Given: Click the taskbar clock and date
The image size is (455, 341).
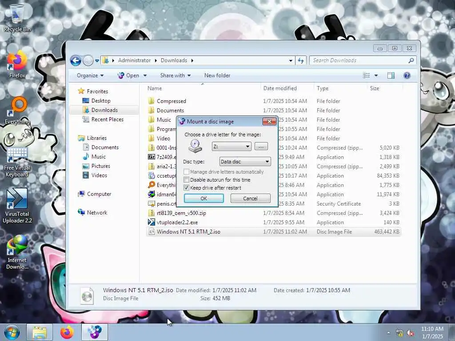Looking at the screenshot, I should coord(432,333).
